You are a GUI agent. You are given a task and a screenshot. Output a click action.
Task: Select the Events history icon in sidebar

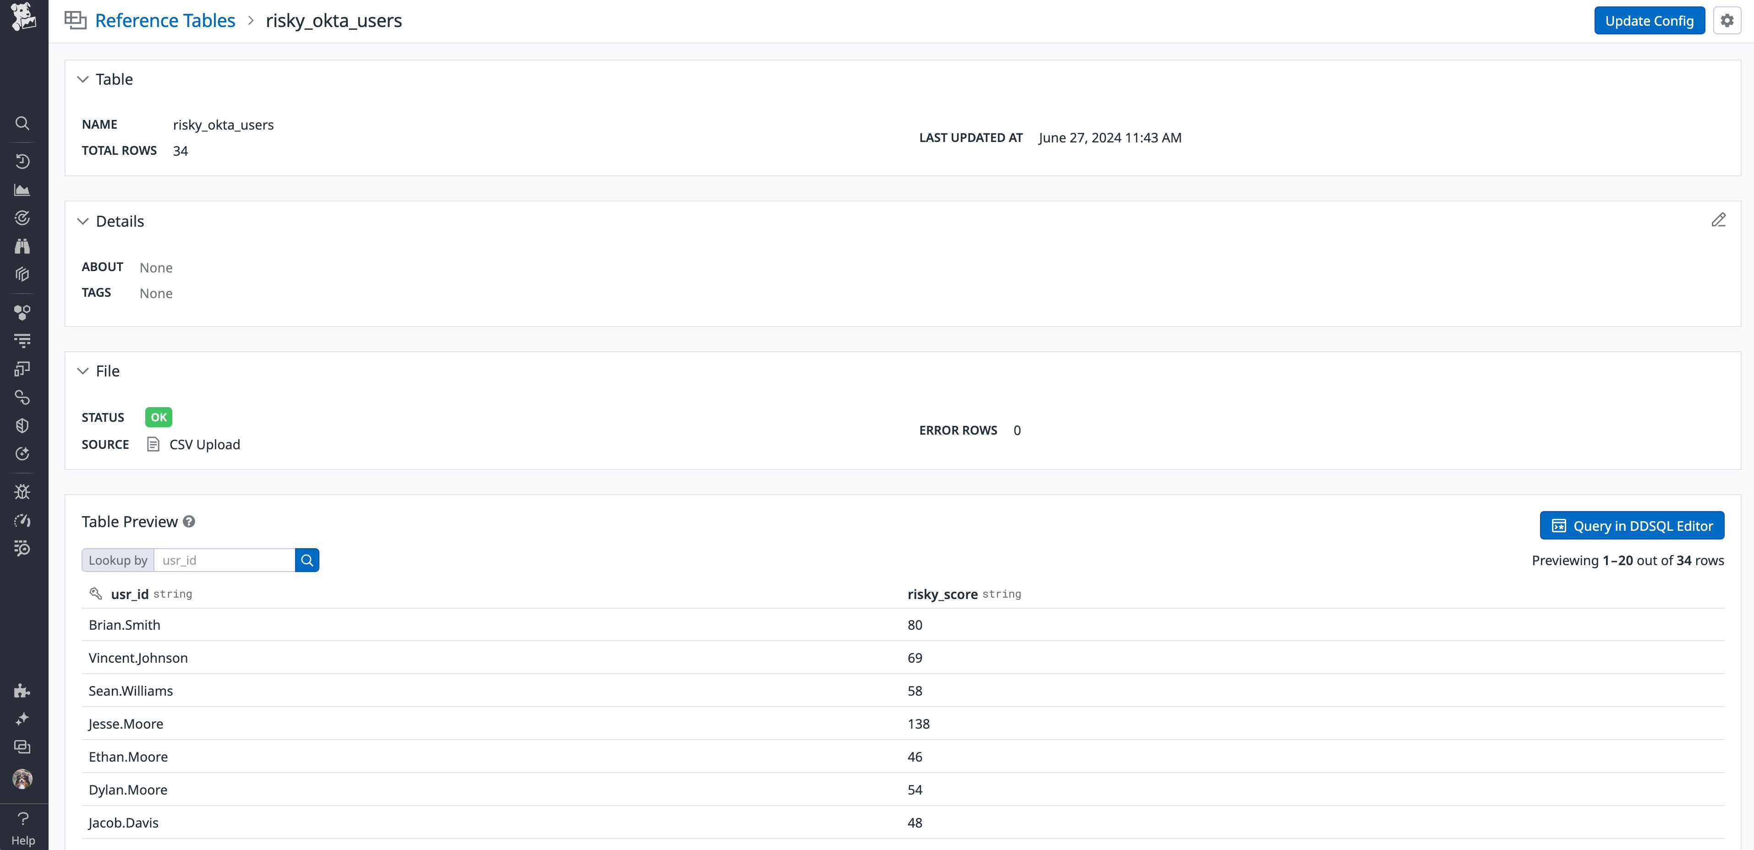pos(22,161)
